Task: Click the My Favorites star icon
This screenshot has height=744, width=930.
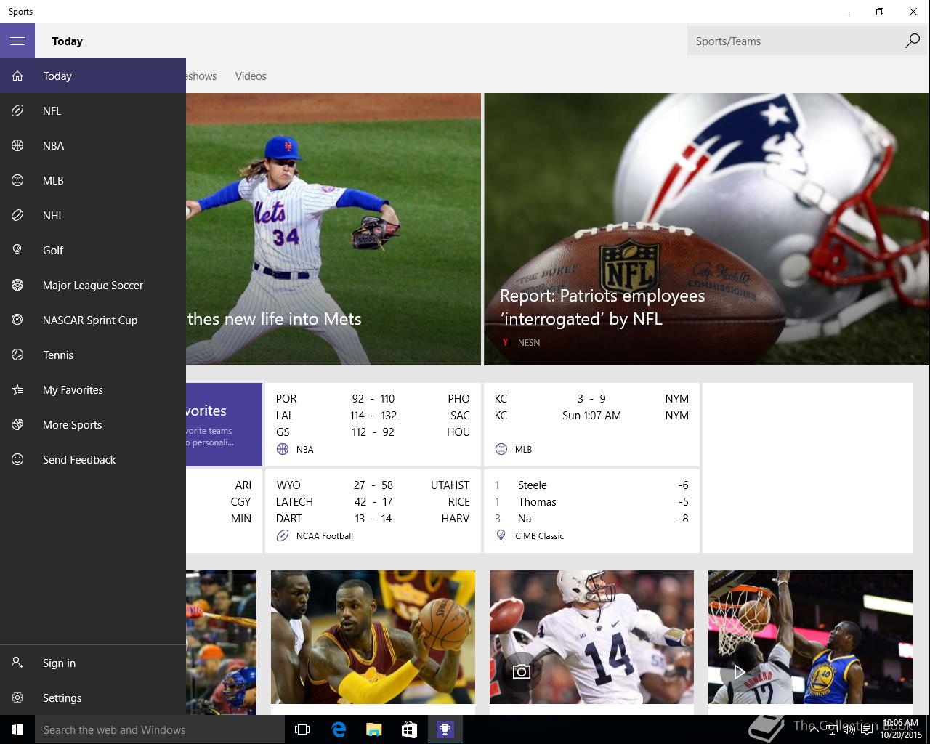Action: 17,389
